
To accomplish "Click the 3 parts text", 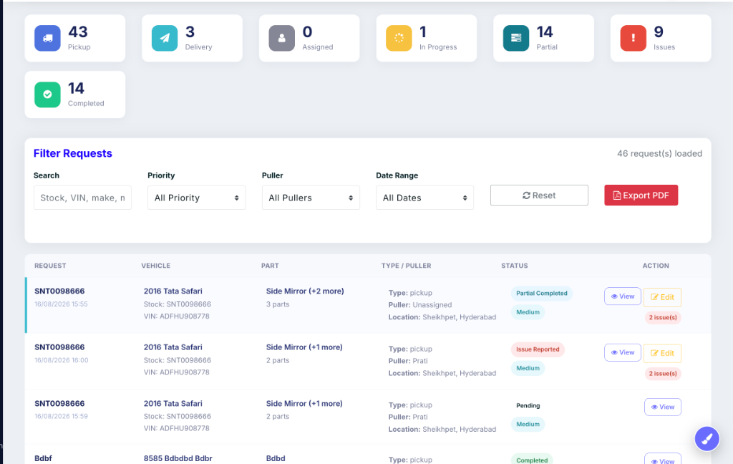I will tap(278, 304).
